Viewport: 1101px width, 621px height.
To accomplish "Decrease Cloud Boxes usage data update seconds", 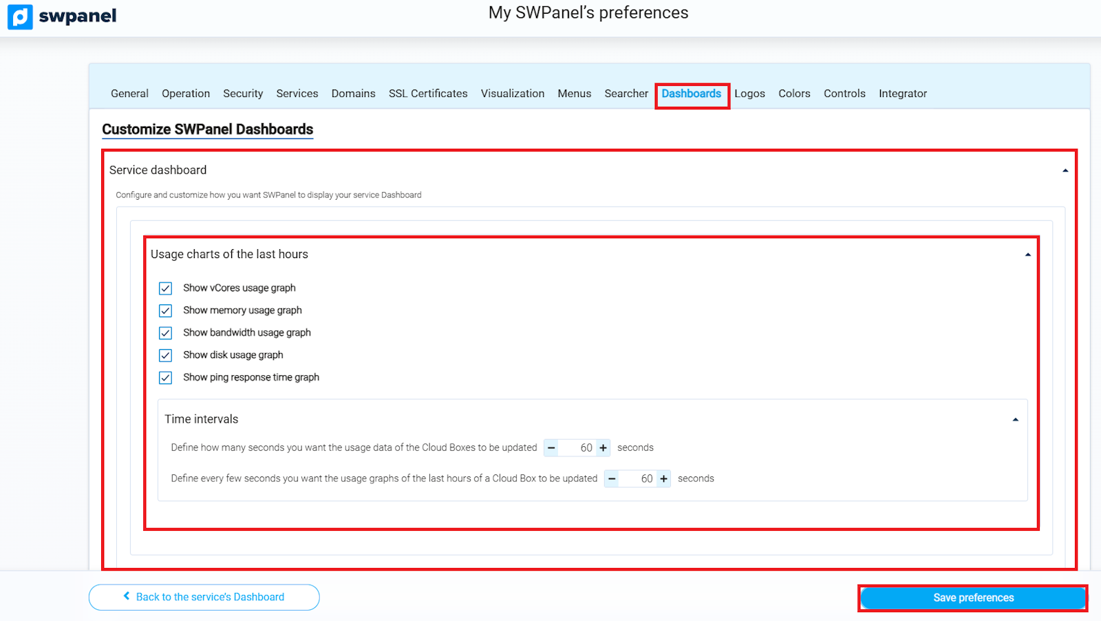I will (x=551, y=448).
